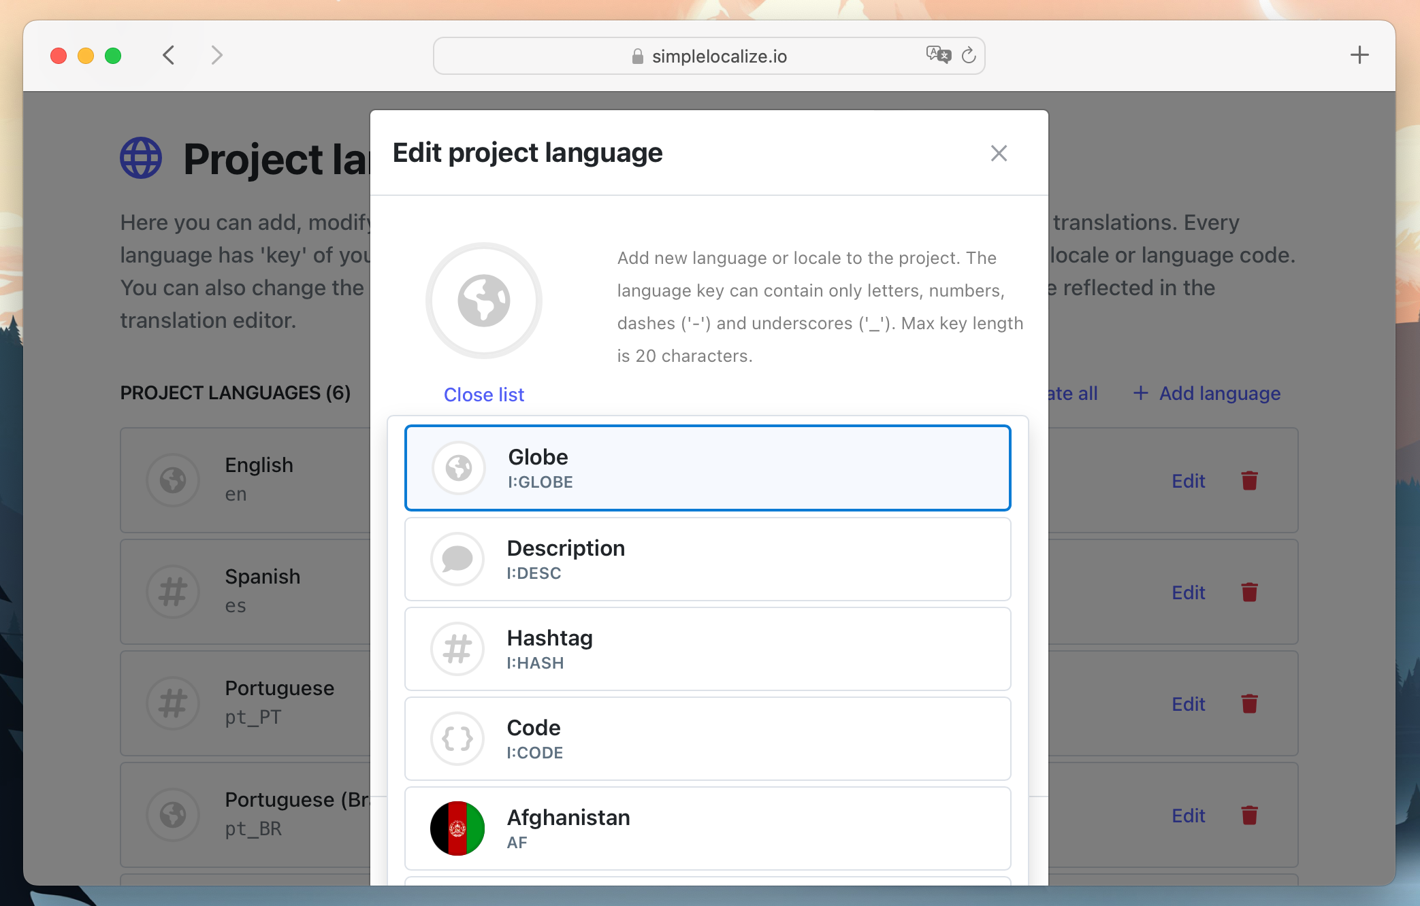
Task: Open the PROJECT LANGUAGES section
Action: tap(236, 392)
